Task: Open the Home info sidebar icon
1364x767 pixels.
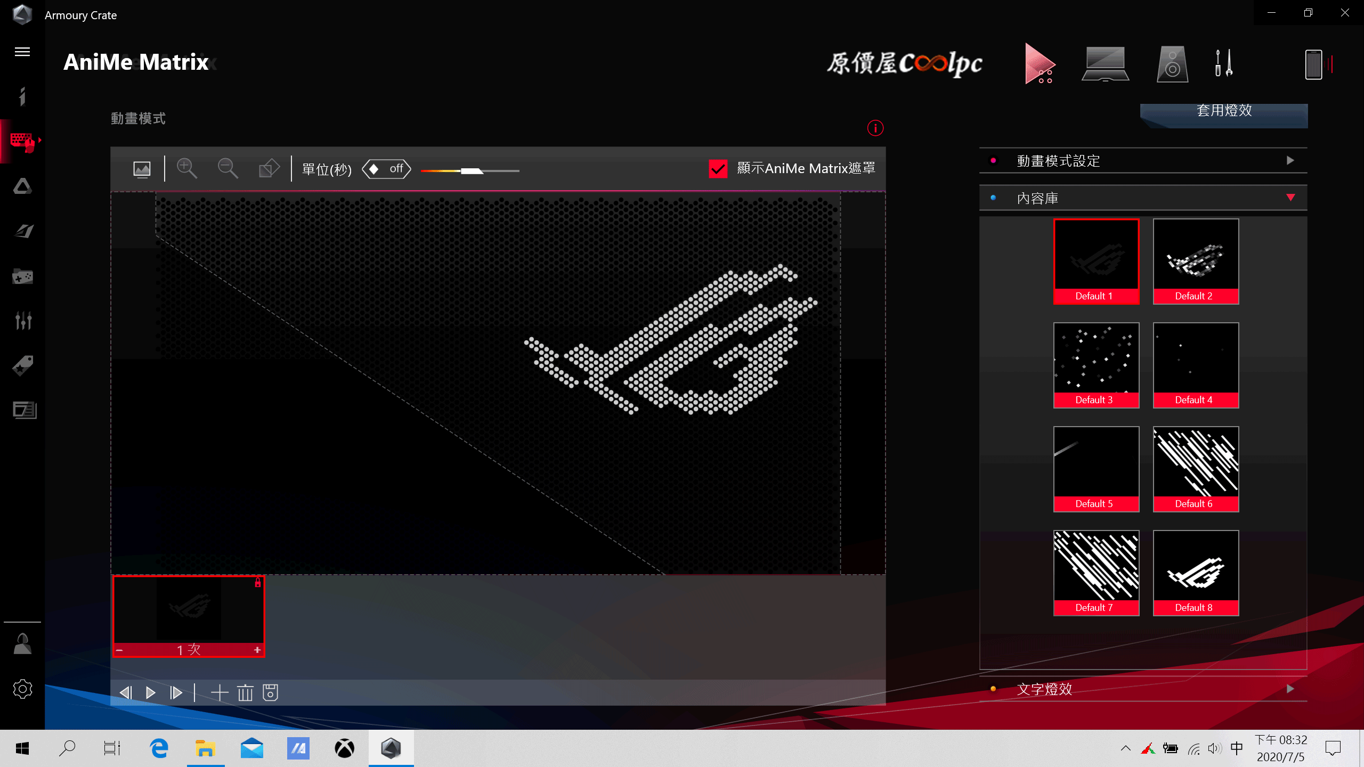Action: point(22,96)
